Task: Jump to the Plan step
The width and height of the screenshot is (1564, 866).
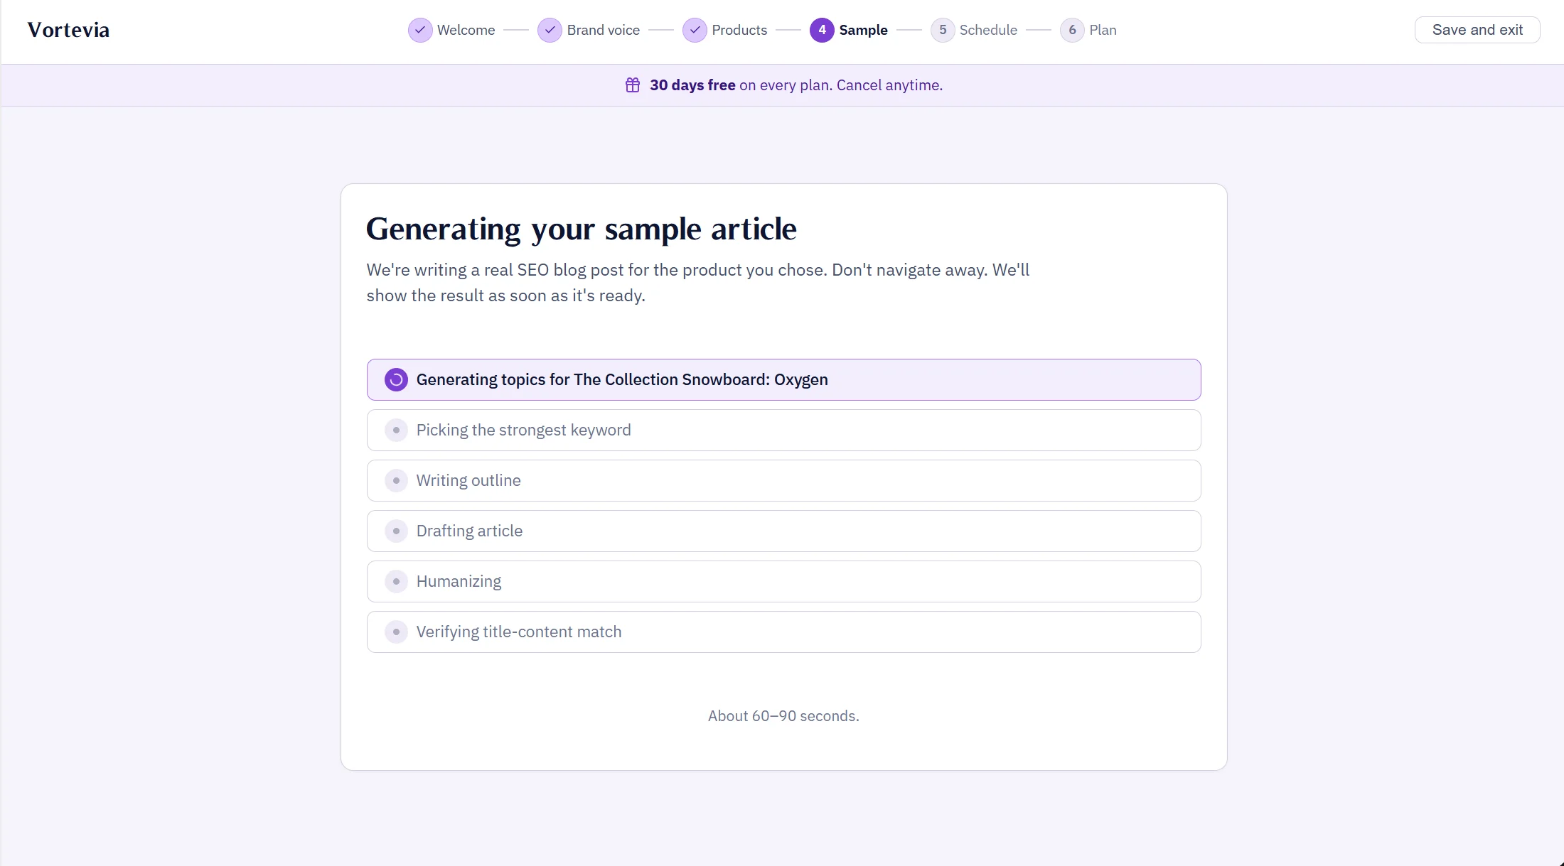Action: tap(1103, 30)
